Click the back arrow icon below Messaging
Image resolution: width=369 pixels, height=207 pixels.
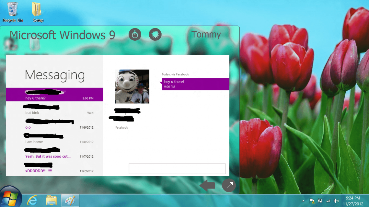(x=207, y=185)
